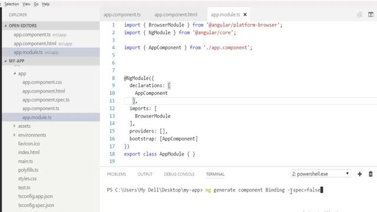Screen dimensions: 377x212
Task: Switch to app.component.ts editor tab
Action: [122, 15]
